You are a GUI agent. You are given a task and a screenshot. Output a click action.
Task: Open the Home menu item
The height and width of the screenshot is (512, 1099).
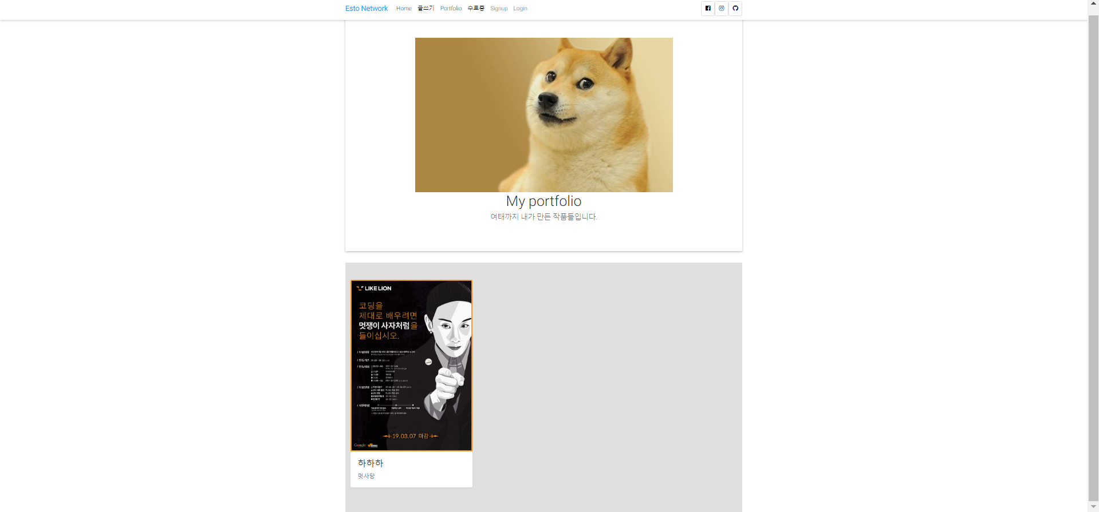point(404,9)
